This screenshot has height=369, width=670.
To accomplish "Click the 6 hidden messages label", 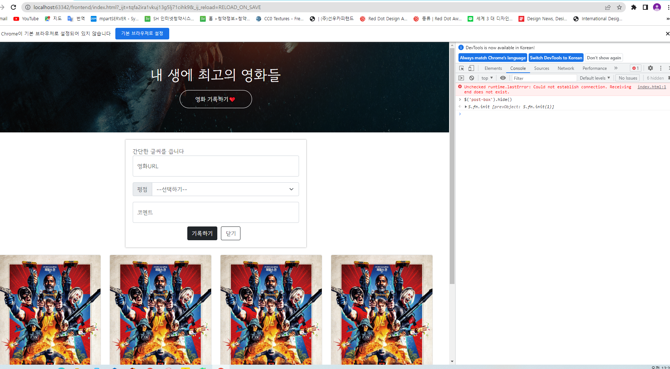I will tap(655, 78).
